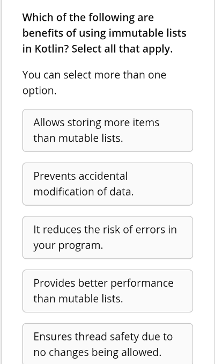Mark the first answer choice as selected

[x=108, y=130]
